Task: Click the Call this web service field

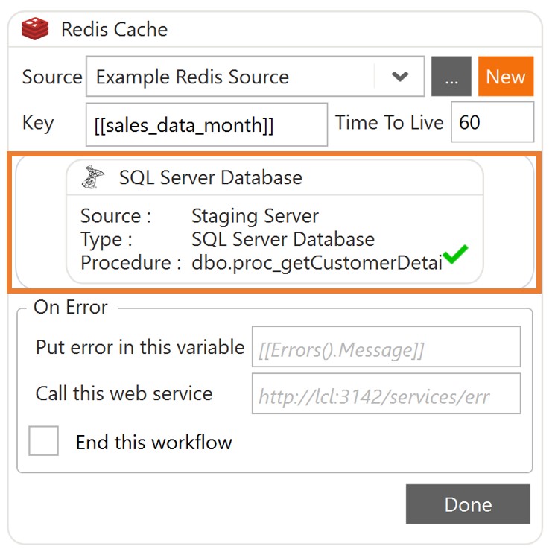Action: pos(386,393)
